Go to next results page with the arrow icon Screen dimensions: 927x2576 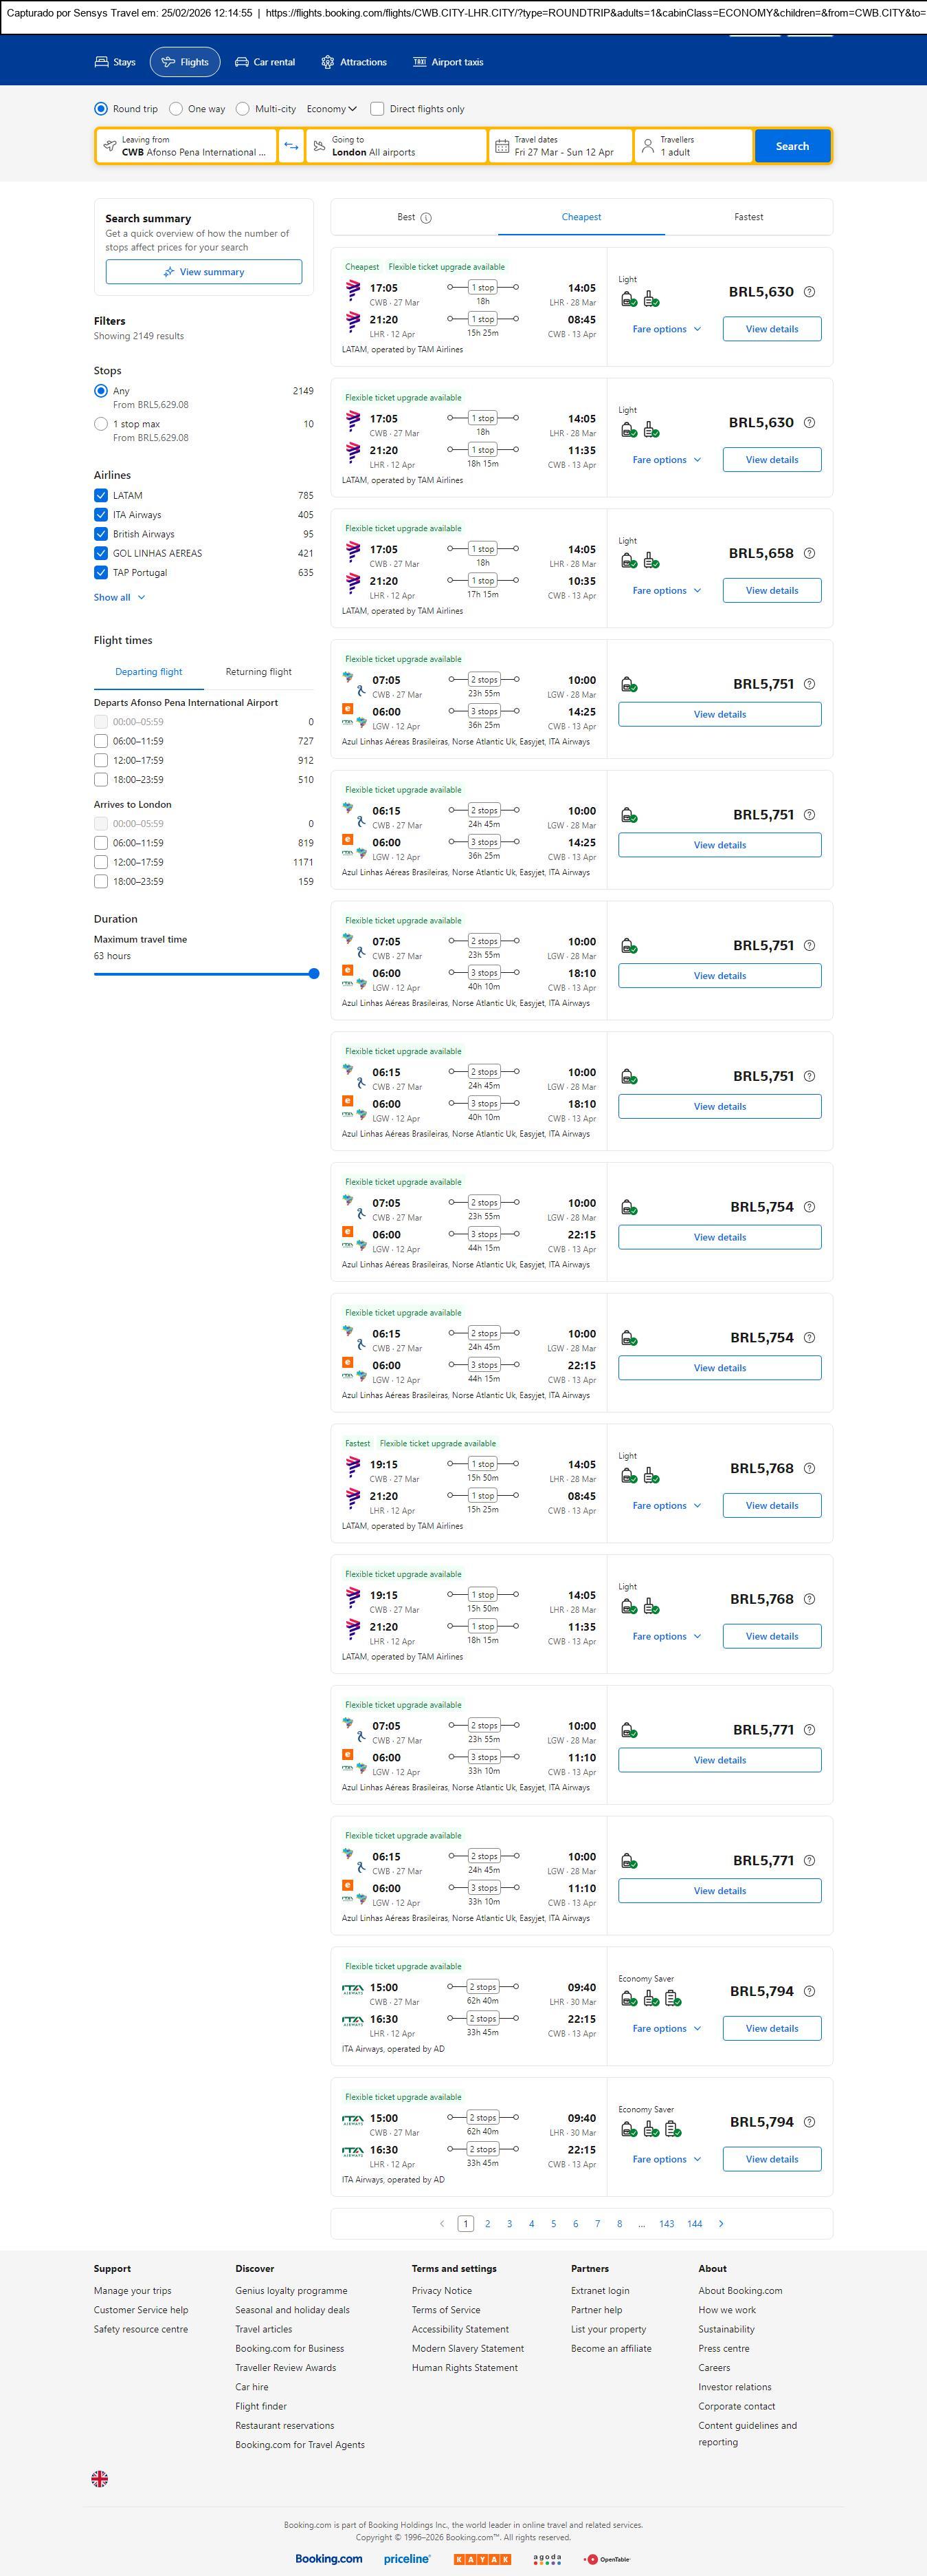pyautogui.click(x=722, y=2223)
